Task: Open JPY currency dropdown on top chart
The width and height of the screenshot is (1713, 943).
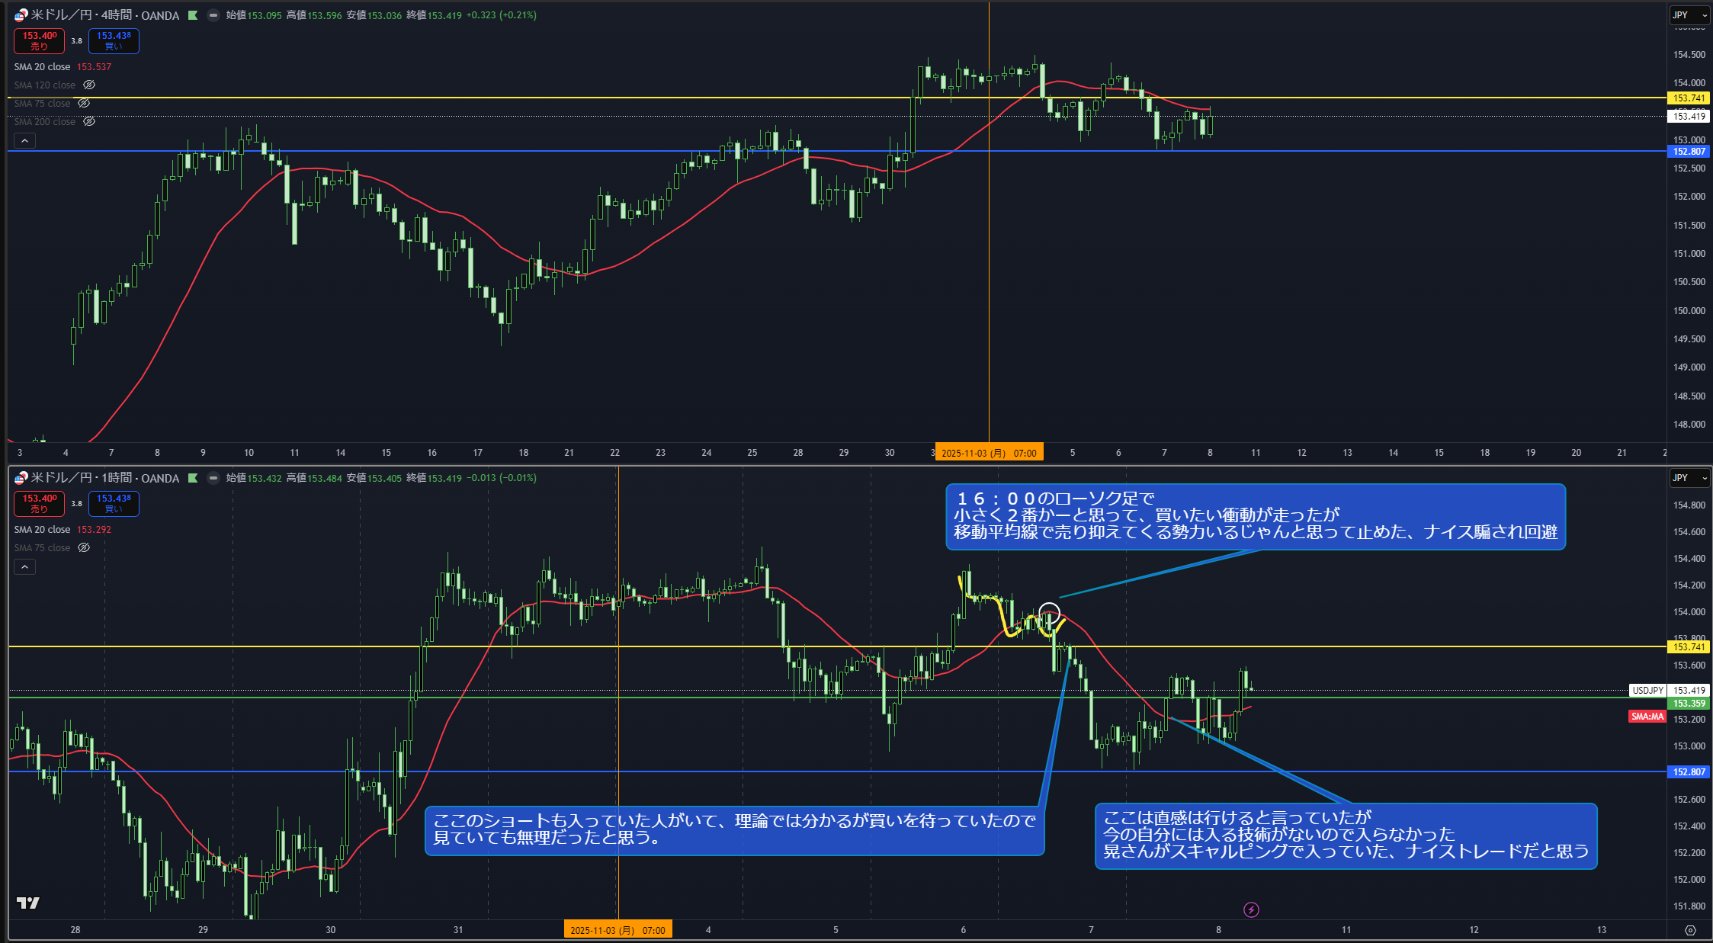Action: [x=1689, y=15]
